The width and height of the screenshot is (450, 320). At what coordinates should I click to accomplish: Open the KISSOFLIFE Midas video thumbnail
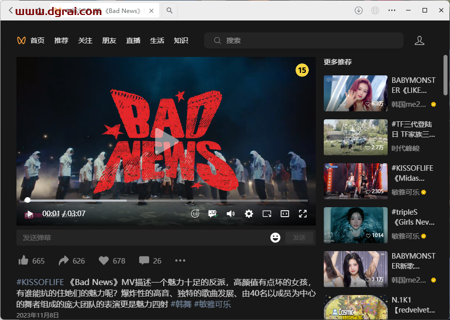(356, 181)
